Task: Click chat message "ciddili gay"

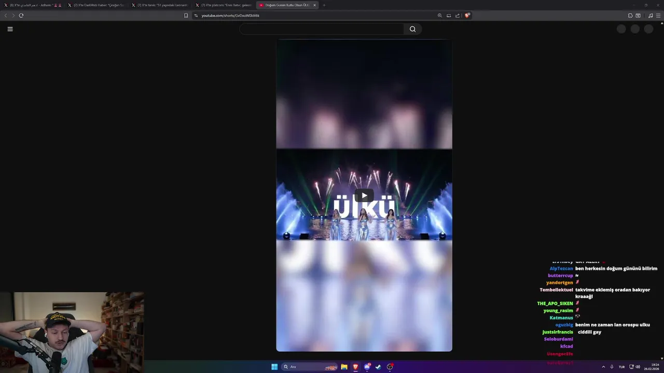Action: coord(589,332)
